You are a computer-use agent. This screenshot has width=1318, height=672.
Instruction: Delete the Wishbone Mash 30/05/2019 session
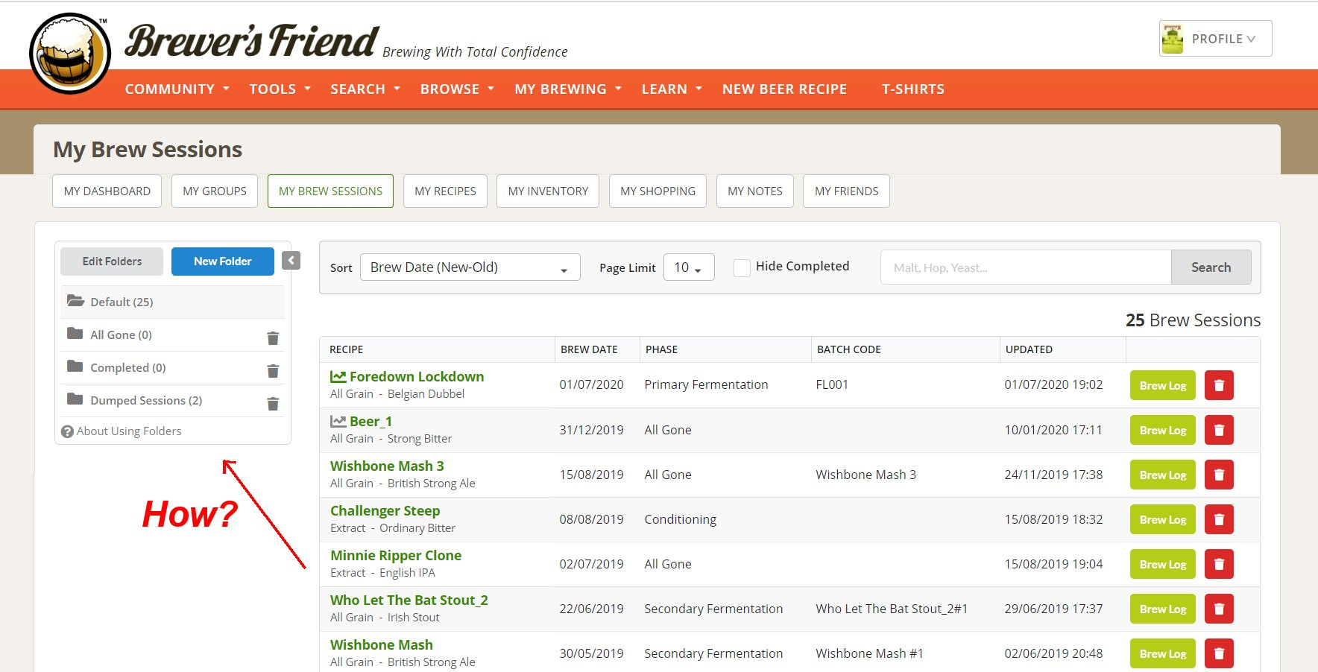(x=1219, y=653)
